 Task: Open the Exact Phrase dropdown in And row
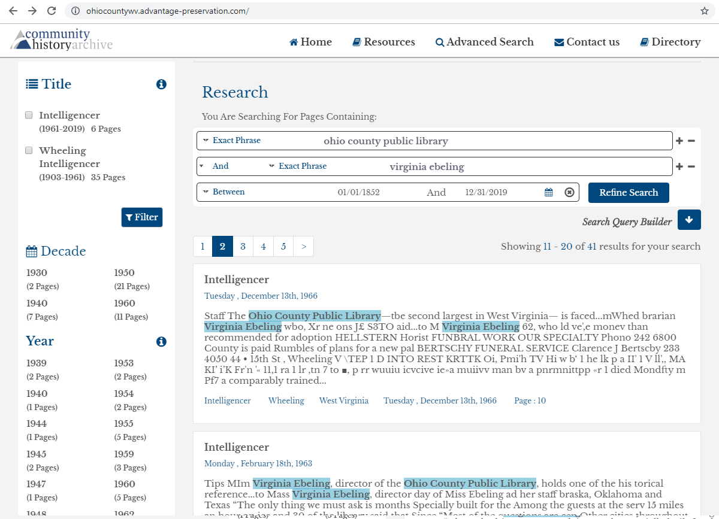click(x=298, y=166)
